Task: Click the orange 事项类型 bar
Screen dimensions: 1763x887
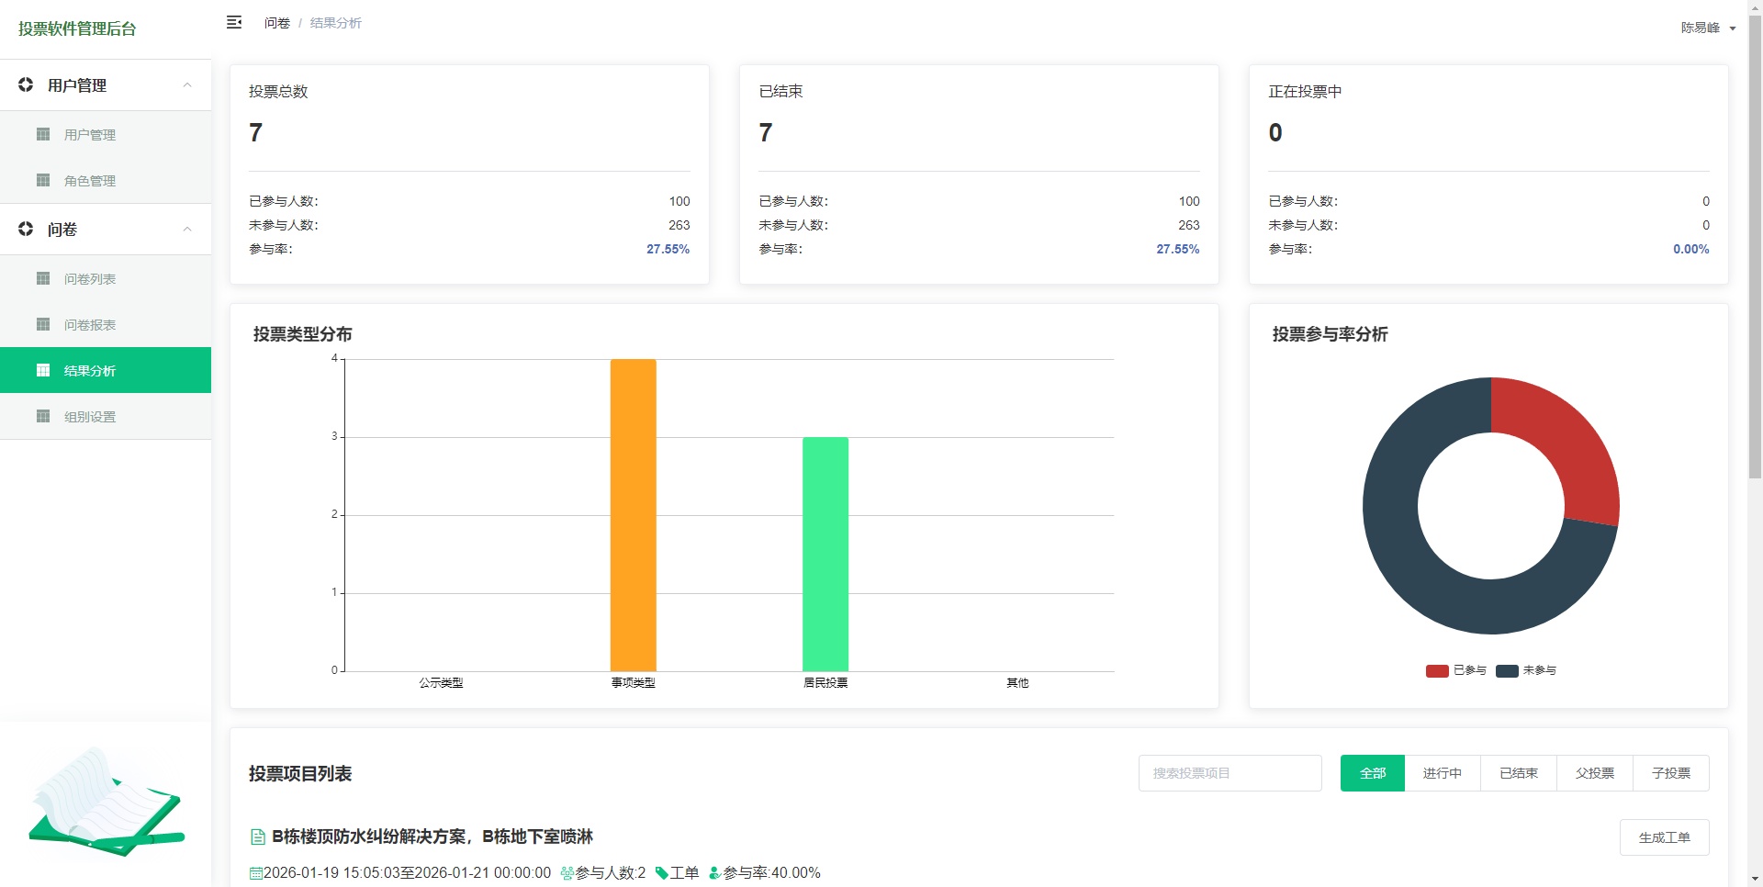Action: (x=633, y=514)
